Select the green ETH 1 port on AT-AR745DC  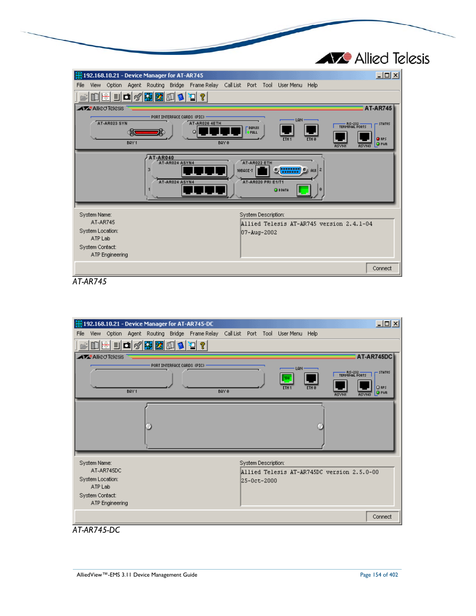click(x=287, y=379)
